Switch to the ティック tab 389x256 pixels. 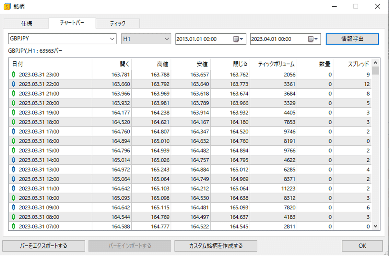click(x=118, y=24)
